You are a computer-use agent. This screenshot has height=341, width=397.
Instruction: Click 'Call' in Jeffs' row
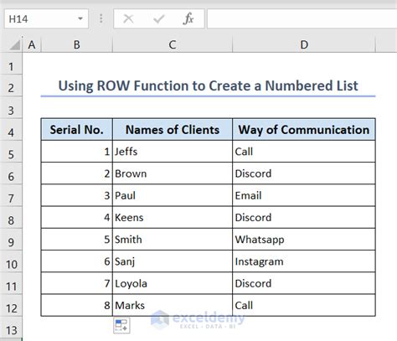(x=304, y=152)
